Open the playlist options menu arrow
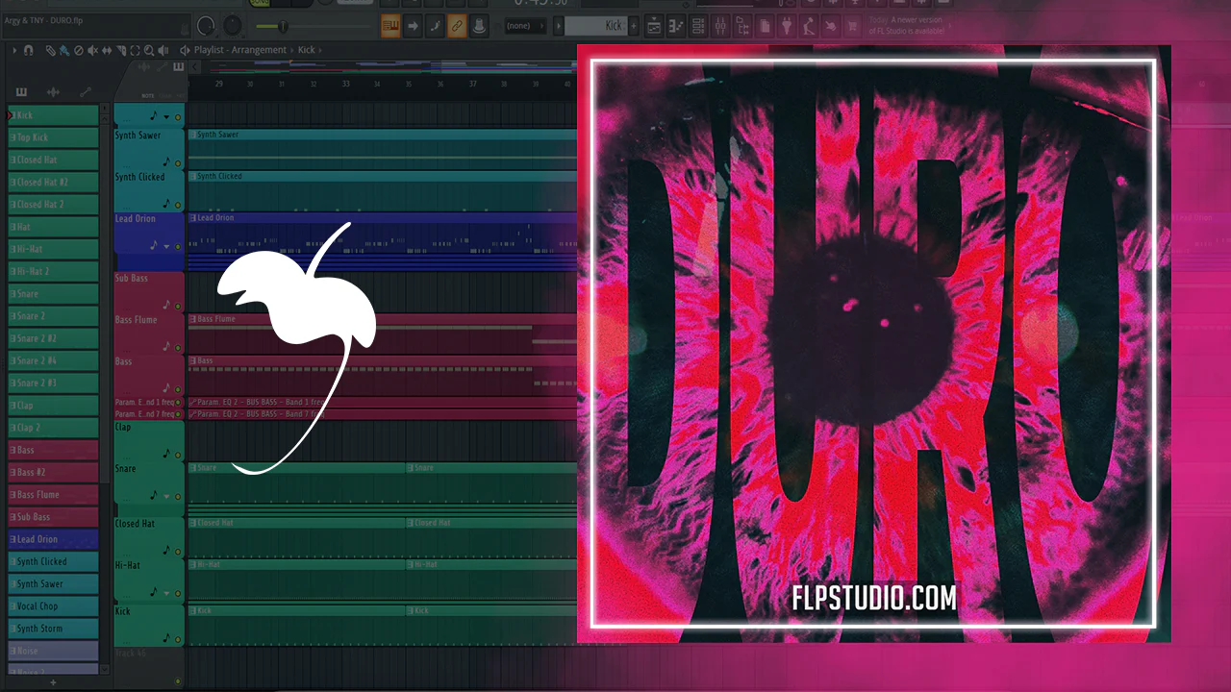Screen dimensions: 1231x692 tap(15, 50)
